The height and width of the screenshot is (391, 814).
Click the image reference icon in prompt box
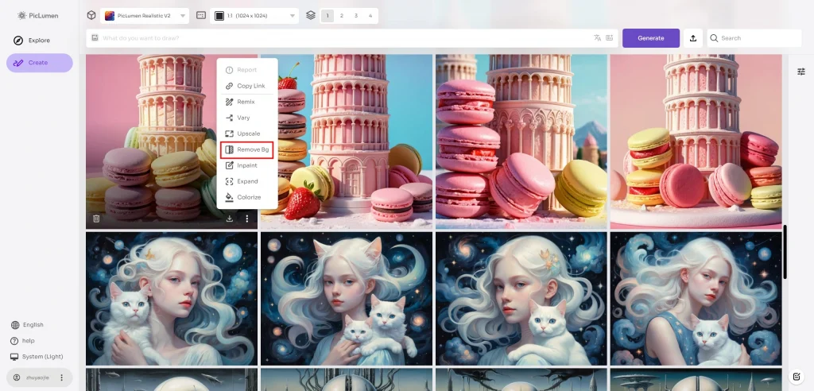(95, 38)
